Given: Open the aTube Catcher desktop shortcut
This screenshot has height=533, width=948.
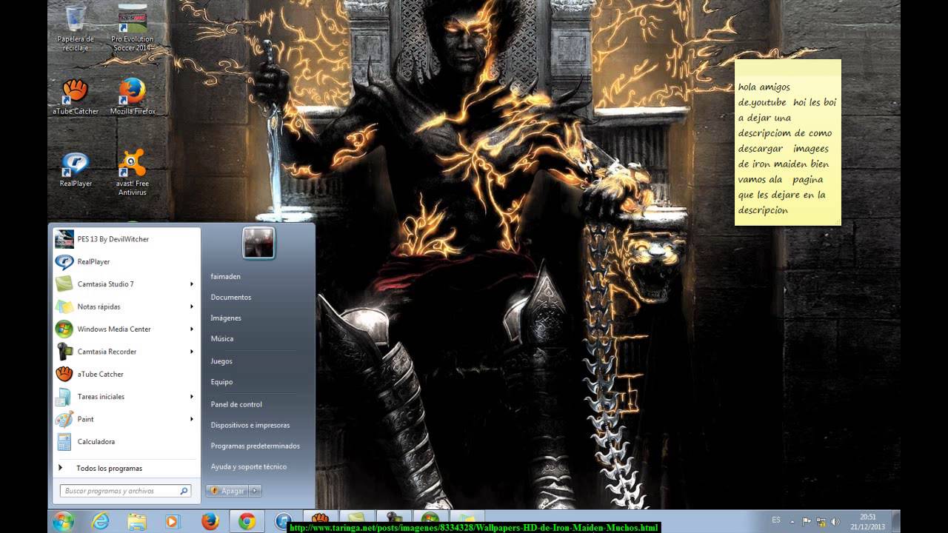Looking at the screenshot, I should 75,96.
